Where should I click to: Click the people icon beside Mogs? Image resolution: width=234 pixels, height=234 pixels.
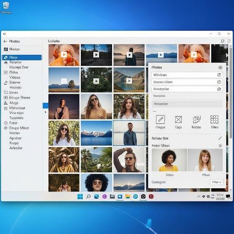(5, 103)
